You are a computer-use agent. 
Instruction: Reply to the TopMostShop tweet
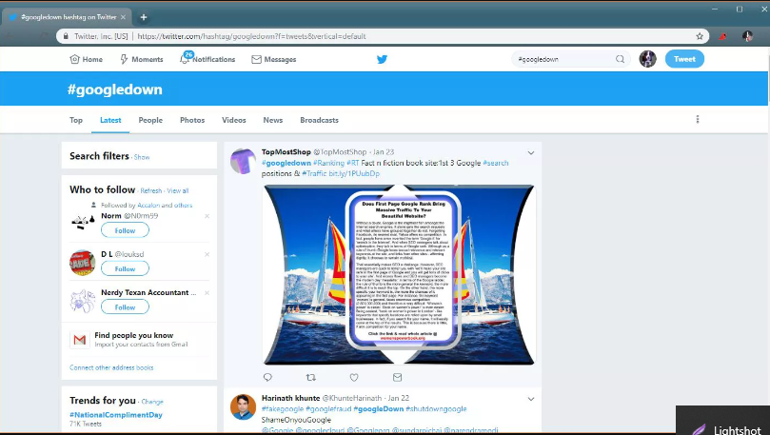[267, 377]
